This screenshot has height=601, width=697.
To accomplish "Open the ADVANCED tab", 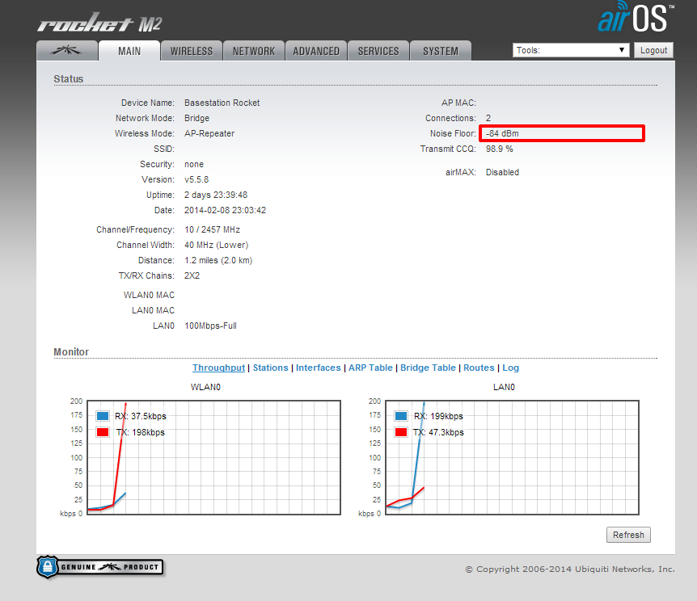I will pos(316,51).
